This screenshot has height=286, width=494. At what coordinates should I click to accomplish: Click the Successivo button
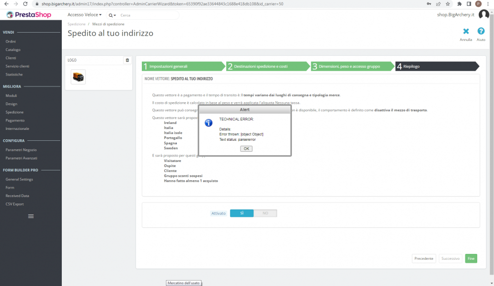(450, 259)
